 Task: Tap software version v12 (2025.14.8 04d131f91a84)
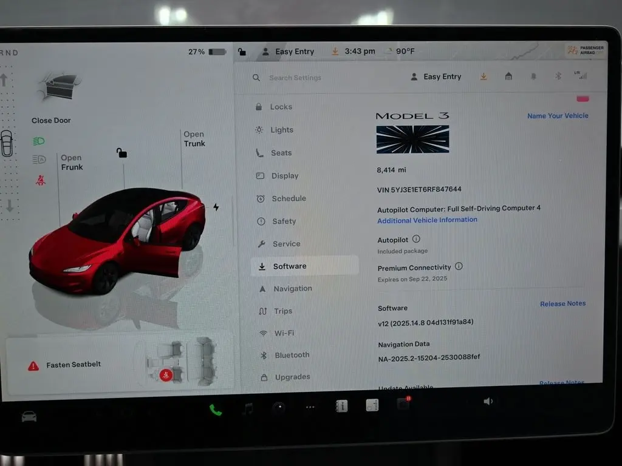(426, 323)
